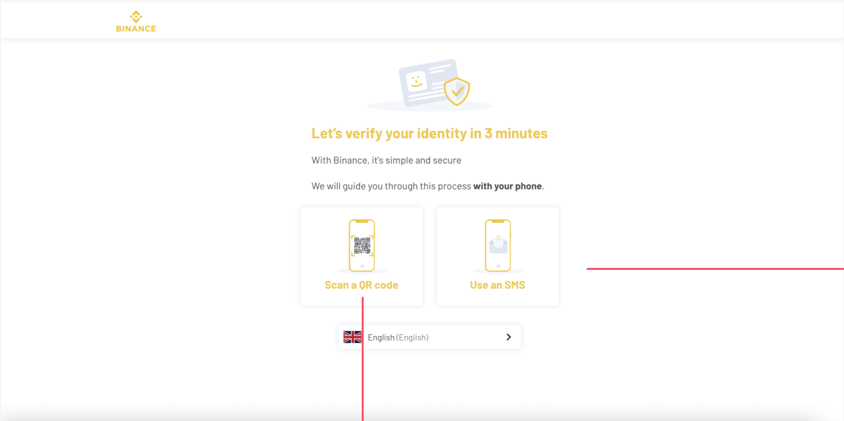Click the smiley face on the ID card
Viewport: 844px width, 421px height.
point(416,81)
